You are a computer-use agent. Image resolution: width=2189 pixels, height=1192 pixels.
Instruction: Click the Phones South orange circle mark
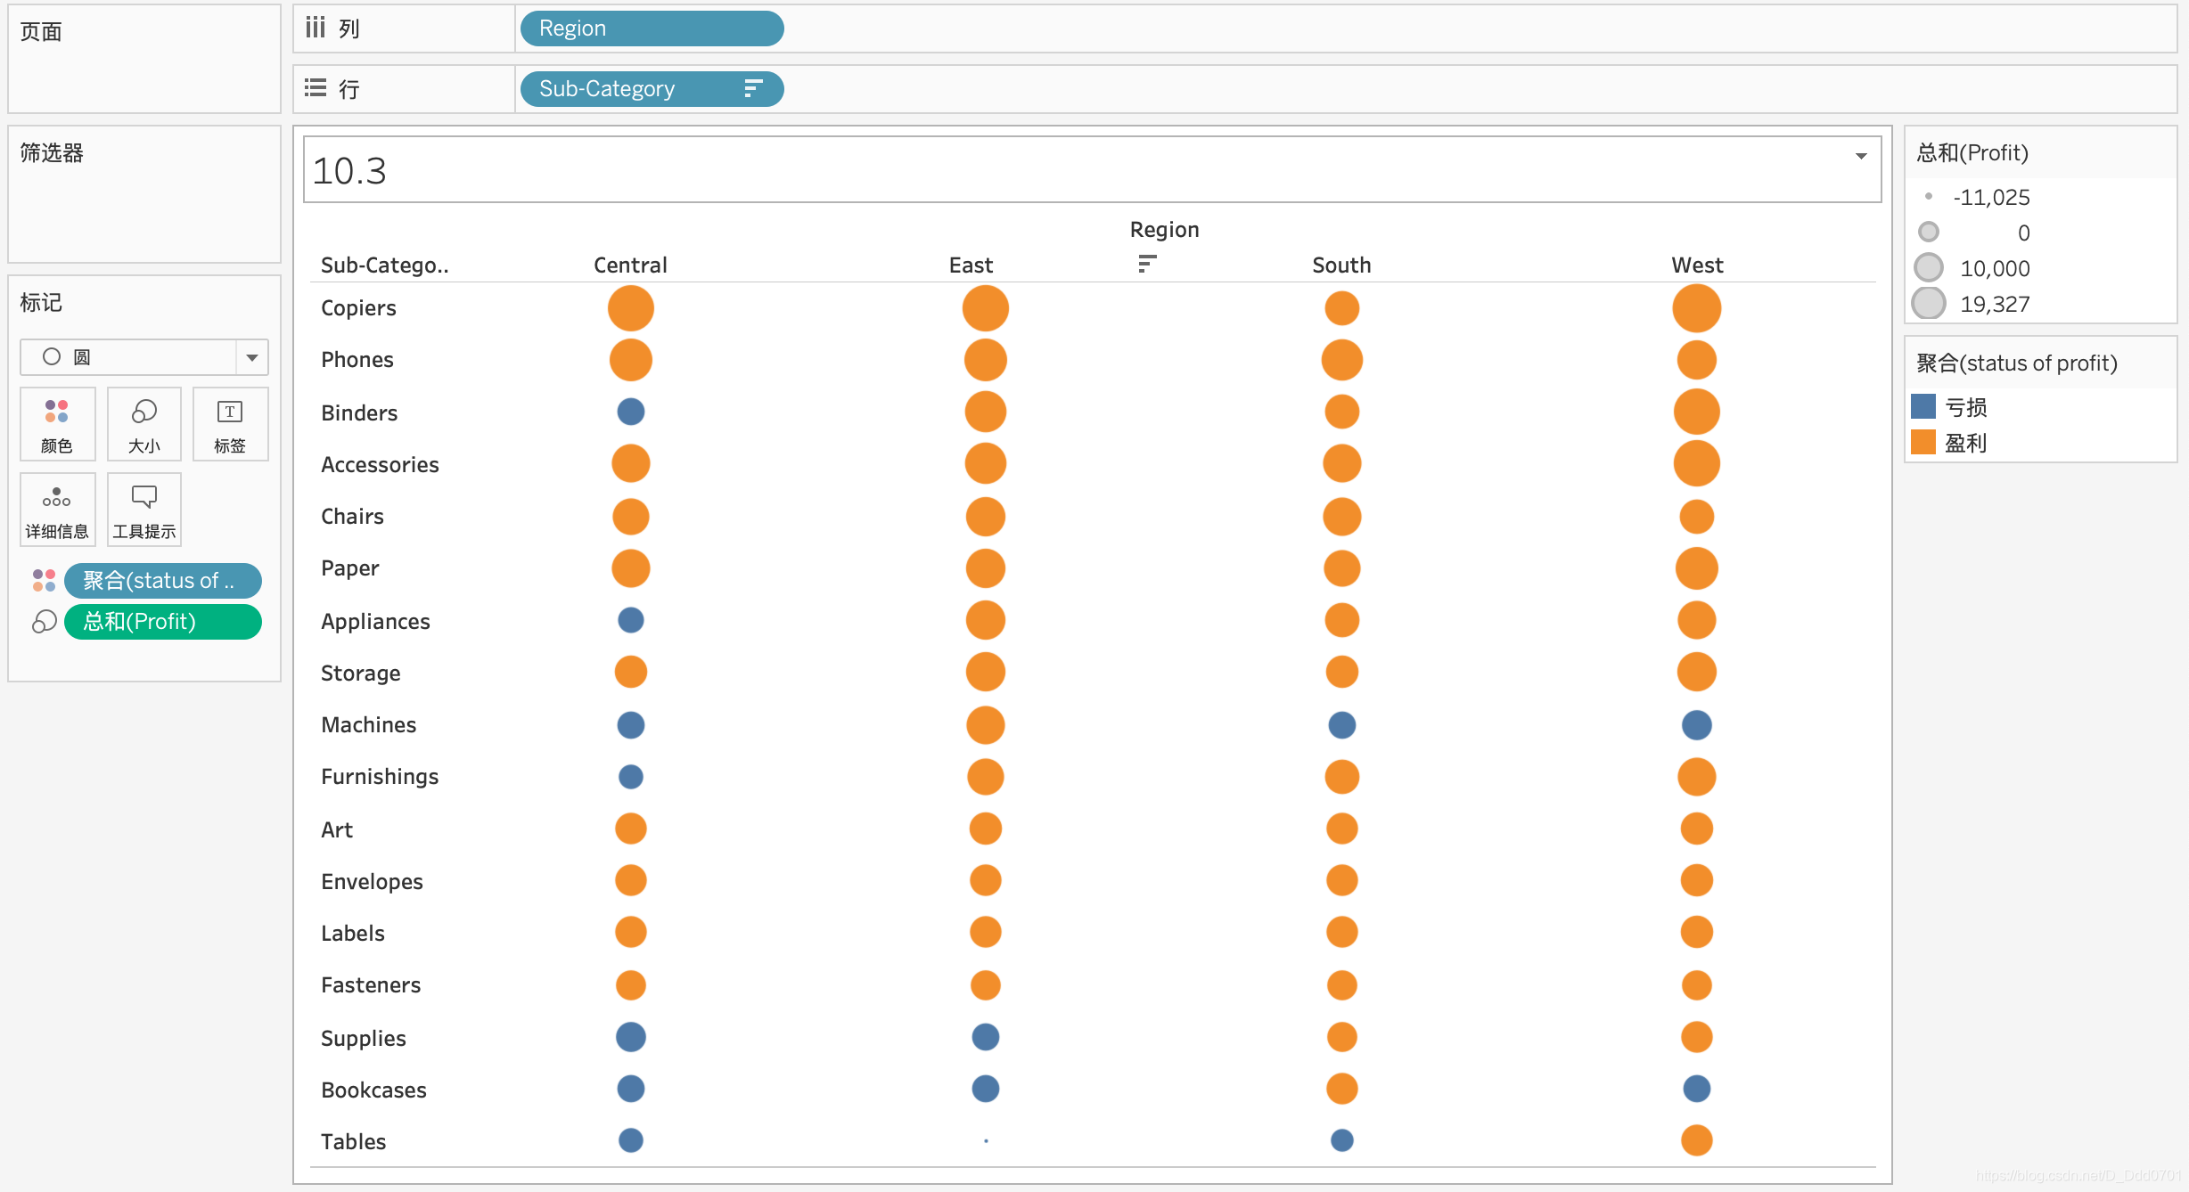point(1342,360)
